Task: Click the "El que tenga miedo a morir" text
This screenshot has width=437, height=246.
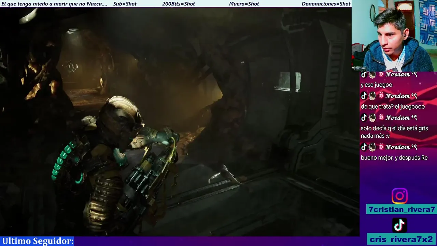Action: pyautogui.click(x=54, y=4)
